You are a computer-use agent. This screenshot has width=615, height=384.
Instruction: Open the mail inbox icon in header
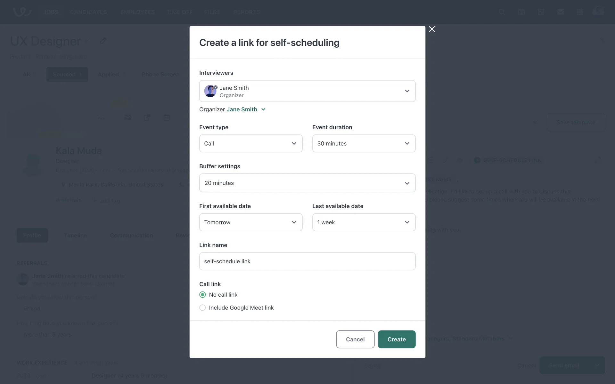click(x=560, y=12)
